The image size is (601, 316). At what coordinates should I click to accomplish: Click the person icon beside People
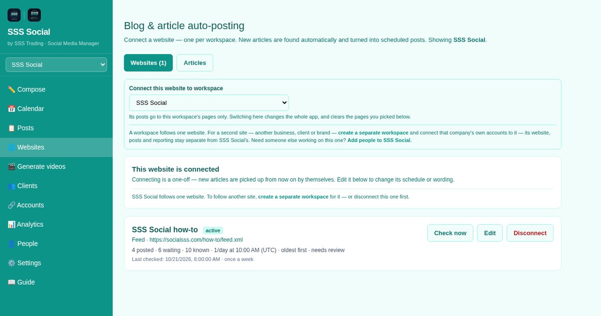12,244
